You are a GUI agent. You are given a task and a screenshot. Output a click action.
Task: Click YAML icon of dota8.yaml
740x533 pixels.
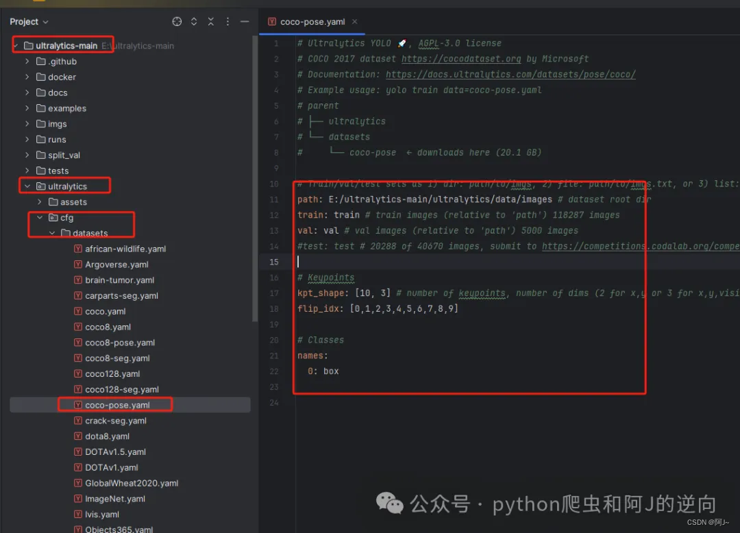(x=78, y=436)
